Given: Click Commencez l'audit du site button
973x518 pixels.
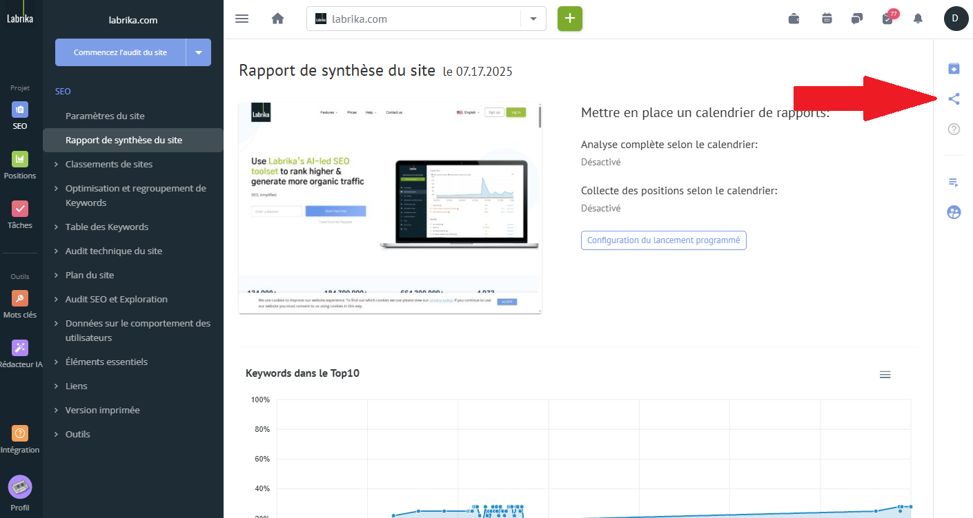Looking at the screenshot, I should coord(120,52).
